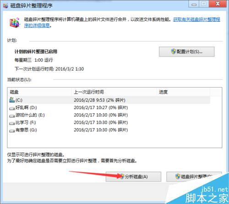Screen dimensions: 229x204
Task: Minimize the defragmenter window
Action: tap(194, 4)
